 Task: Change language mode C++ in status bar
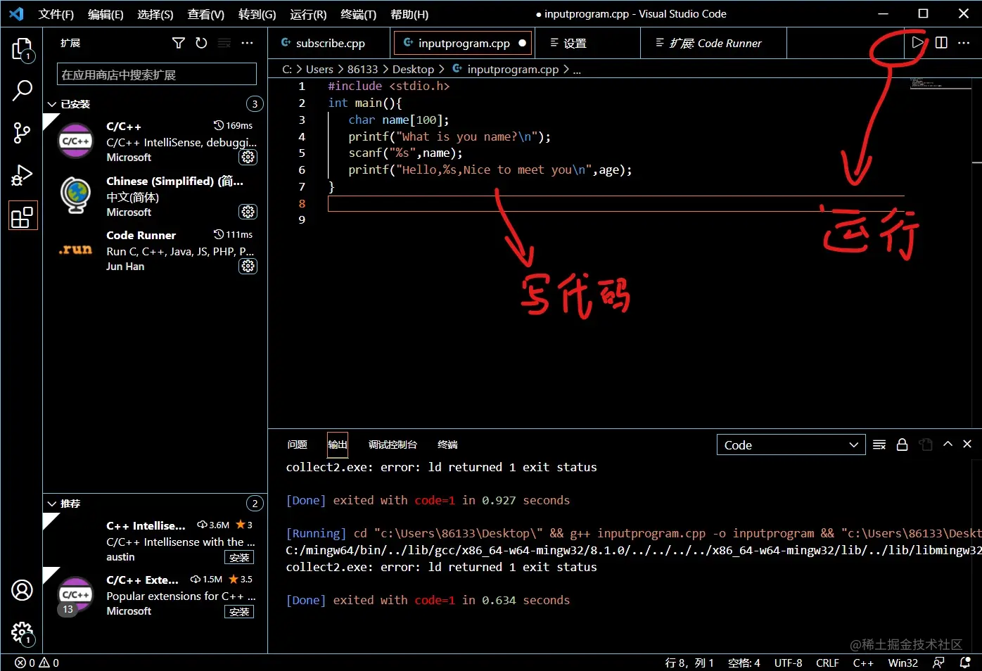tap(863, 663)
